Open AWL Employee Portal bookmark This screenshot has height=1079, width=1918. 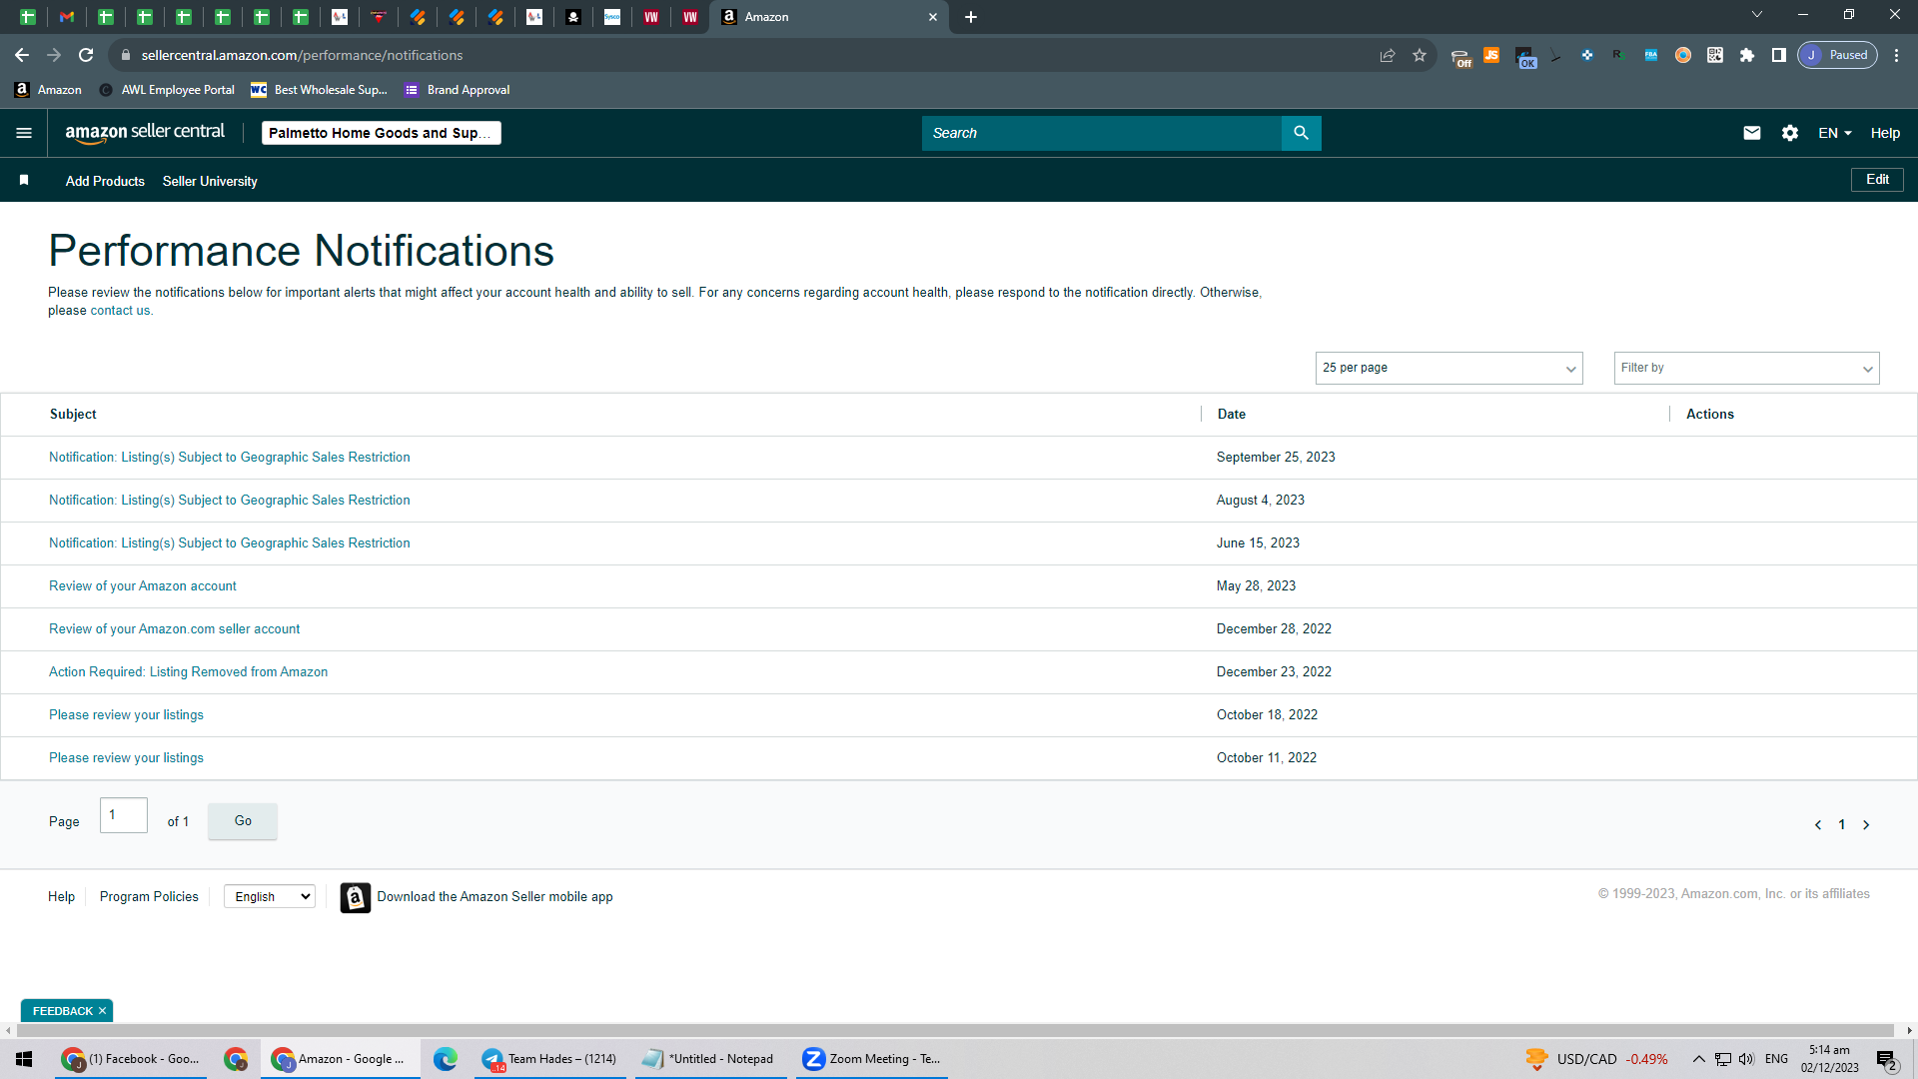click(167, 90)
